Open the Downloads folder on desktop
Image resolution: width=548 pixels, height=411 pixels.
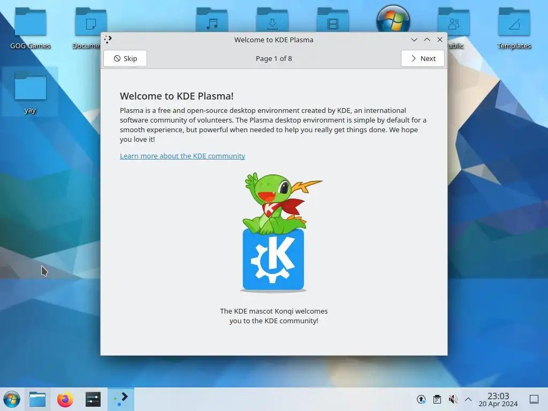coord(272,19)
